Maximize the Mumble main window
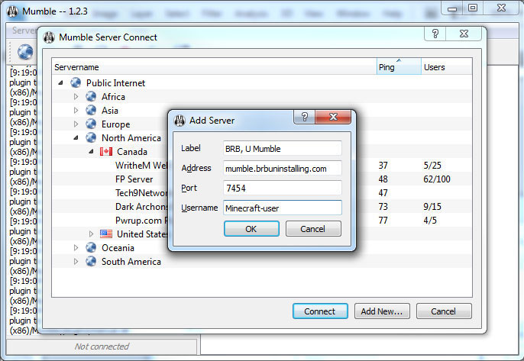Image resolution: width=524 pixels, height=361 pixels. (x=473, y=8)
